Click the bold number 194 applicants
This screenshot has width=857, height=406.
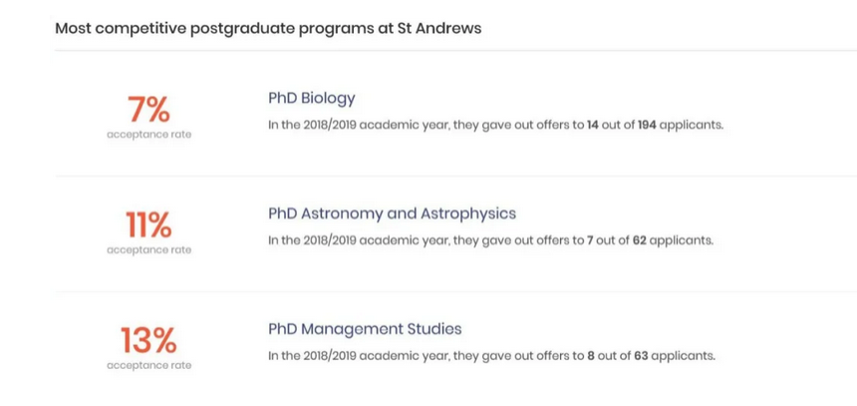pos(647,125)
